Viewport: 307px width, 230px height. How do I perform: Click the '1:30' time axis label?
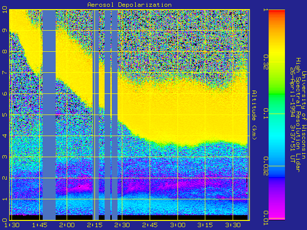(12, 225)
